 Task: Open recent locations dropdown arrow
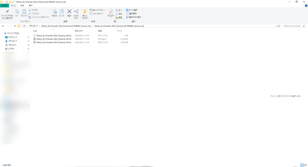[x=12, y=26]
